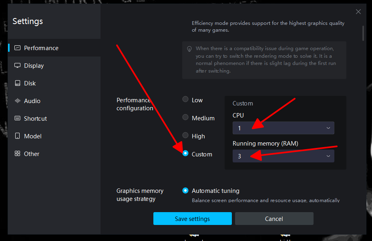
Task: Choose the High performance radio button
Action: 185,135
